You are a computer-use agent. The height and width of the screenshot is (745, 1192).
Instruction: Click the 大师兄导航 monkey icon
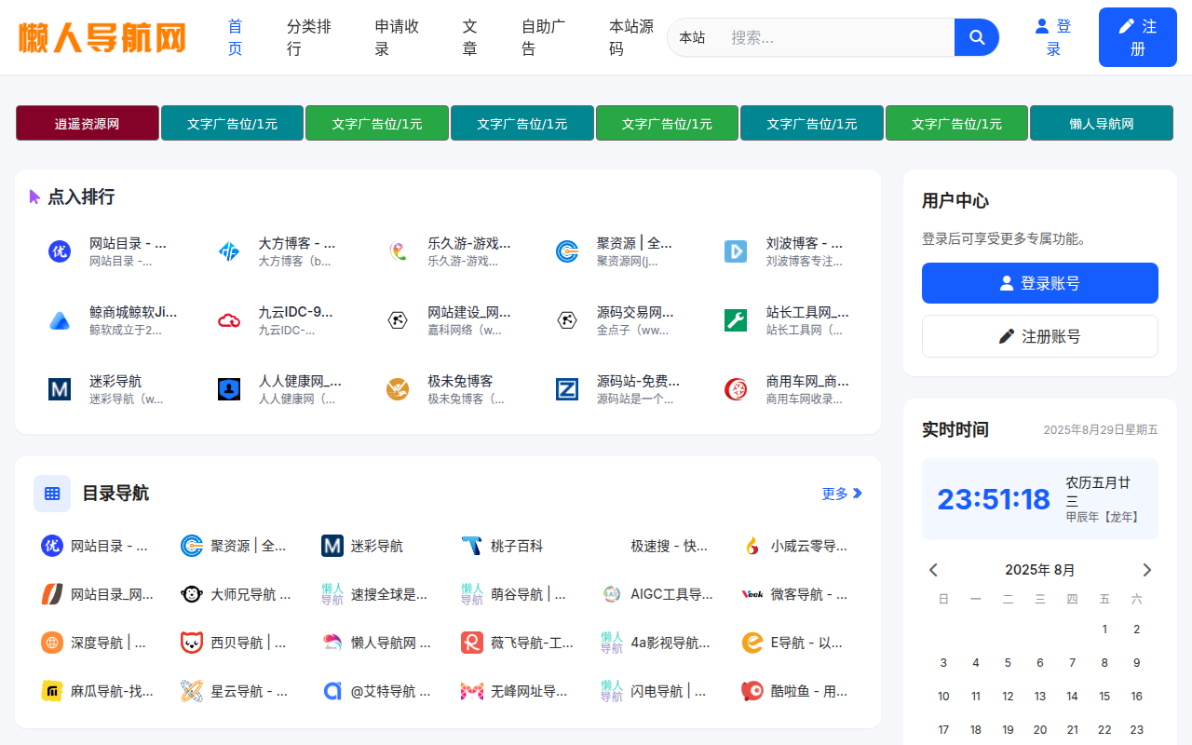(192, 594)
